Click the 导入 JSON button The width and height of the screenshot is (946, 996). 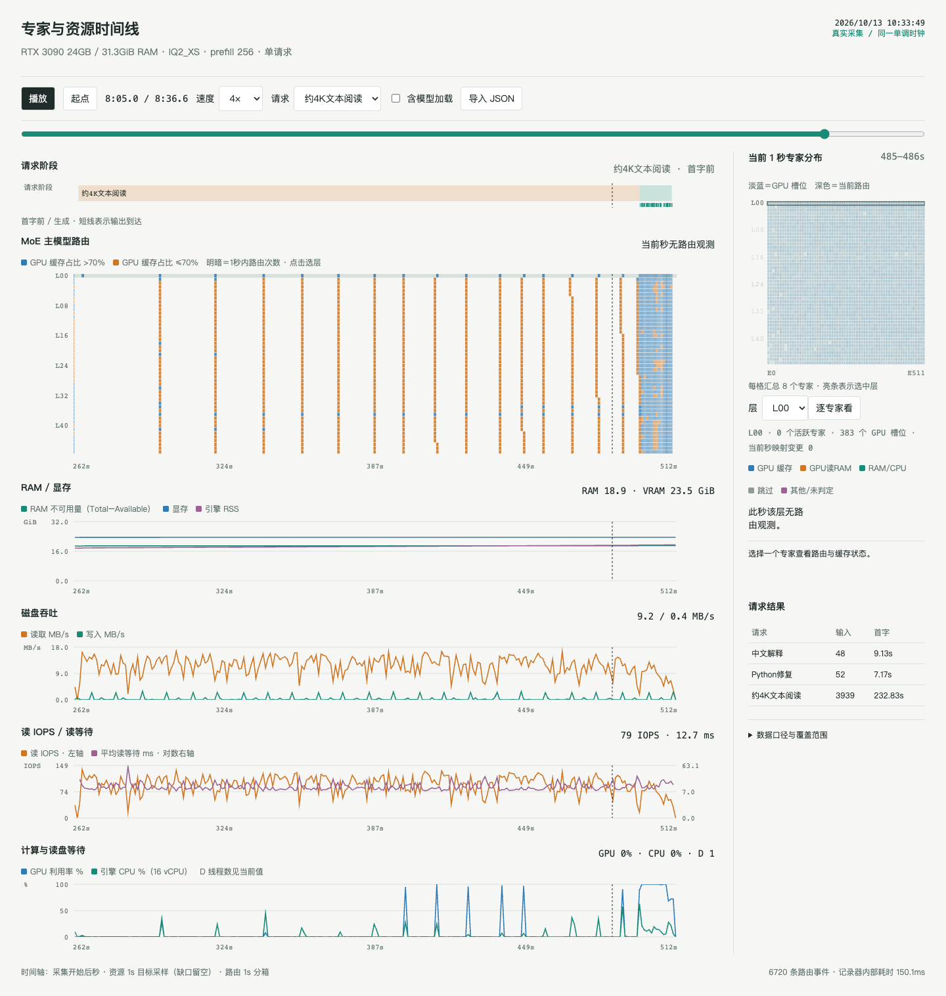pyautogui.click(x=491, y=99)
